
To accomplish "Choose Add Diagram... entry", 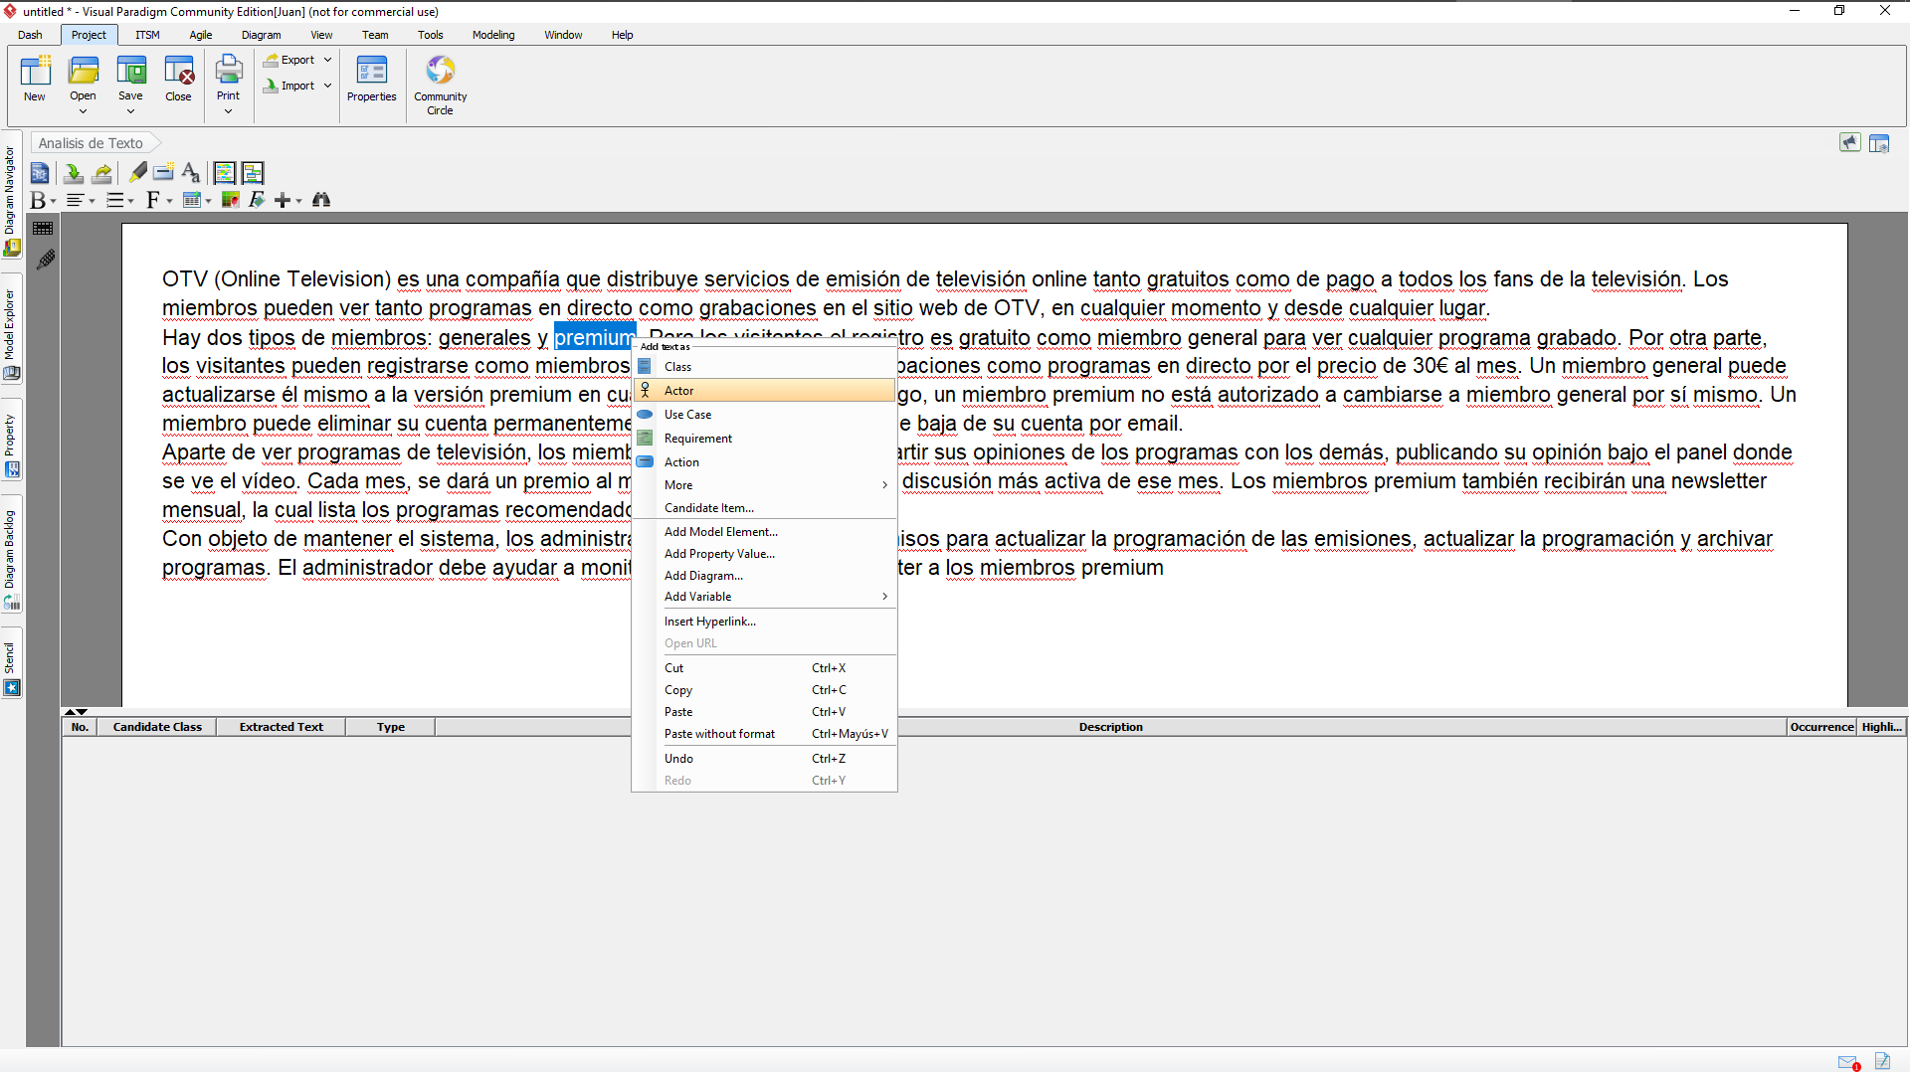I will [x=765, y=576].
